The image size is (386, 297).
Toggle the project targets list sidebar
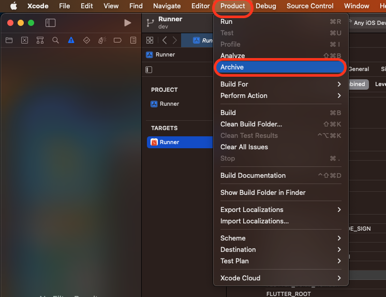(x=149, y=70)
